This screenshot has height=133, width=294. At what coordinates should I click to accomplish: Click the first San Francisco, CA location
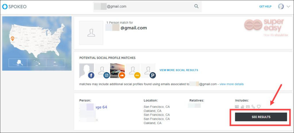[x=156, y=107]
